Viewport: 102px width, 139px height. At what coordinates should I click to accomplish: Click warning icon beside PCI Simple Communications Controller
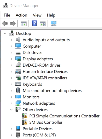(25, 116)
